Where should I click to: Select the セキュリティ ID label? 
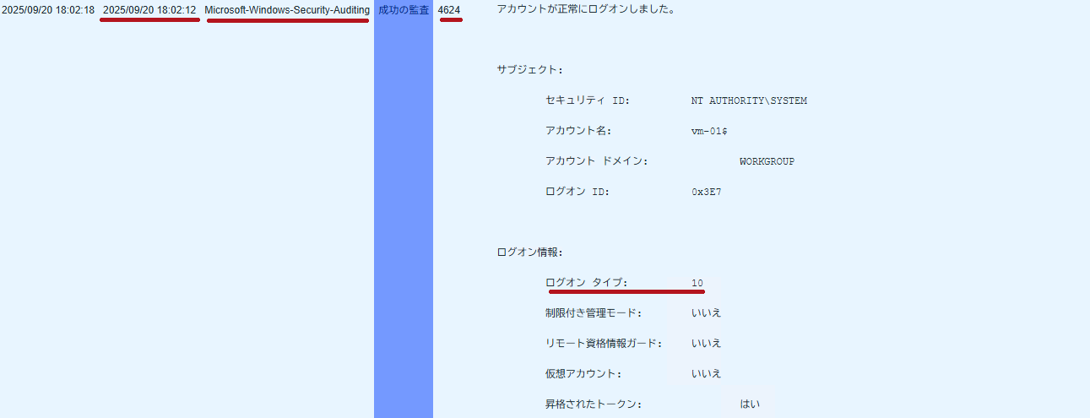588,100
